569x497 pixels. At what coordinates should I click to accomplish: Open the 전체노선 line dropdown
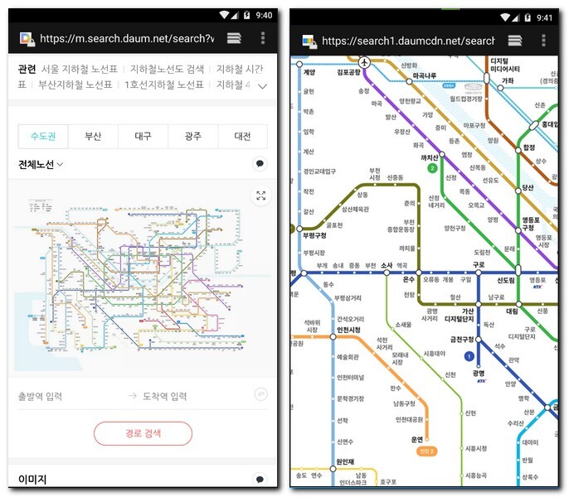tap(41, 165)
